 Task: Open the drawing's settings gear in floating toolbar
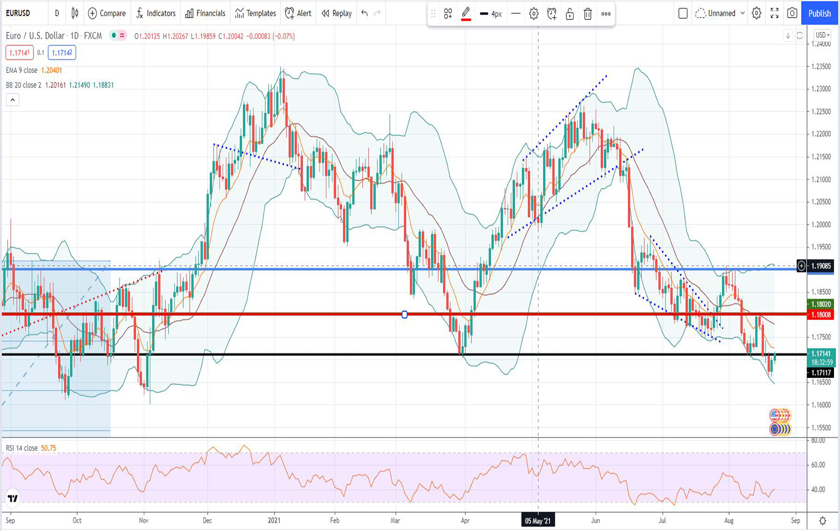point(534,14)
